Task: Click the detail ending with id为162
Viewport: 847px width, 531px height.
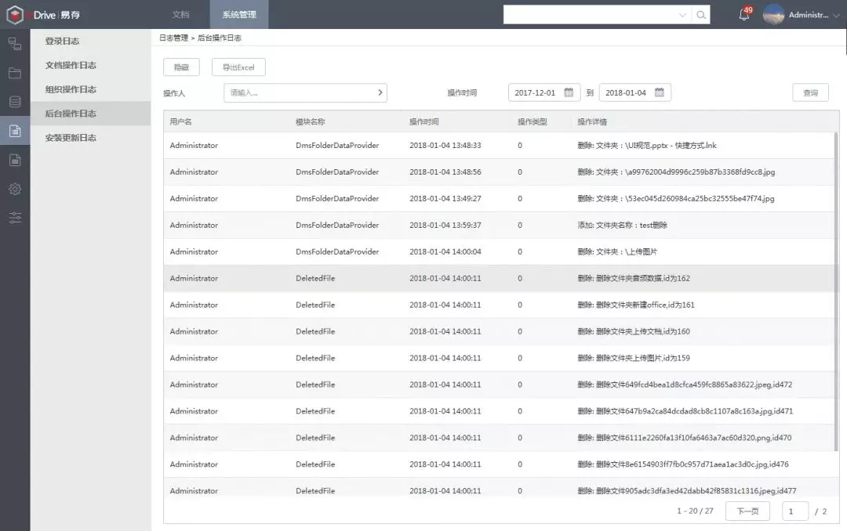Action: (634, 278)
